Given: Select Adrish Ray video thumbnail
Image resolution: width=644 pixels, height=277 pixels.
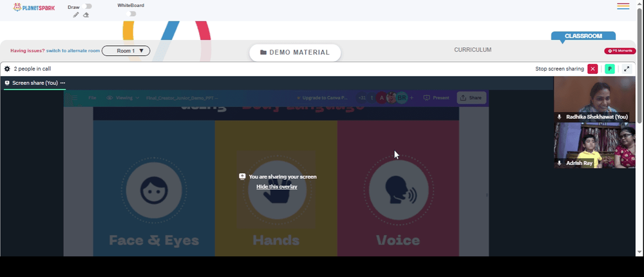Looking at the screenshot, I should pyautogui.click(x=594, y=145).
